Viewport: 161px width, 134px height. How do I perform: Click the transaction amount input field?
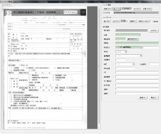coord(125,68)
